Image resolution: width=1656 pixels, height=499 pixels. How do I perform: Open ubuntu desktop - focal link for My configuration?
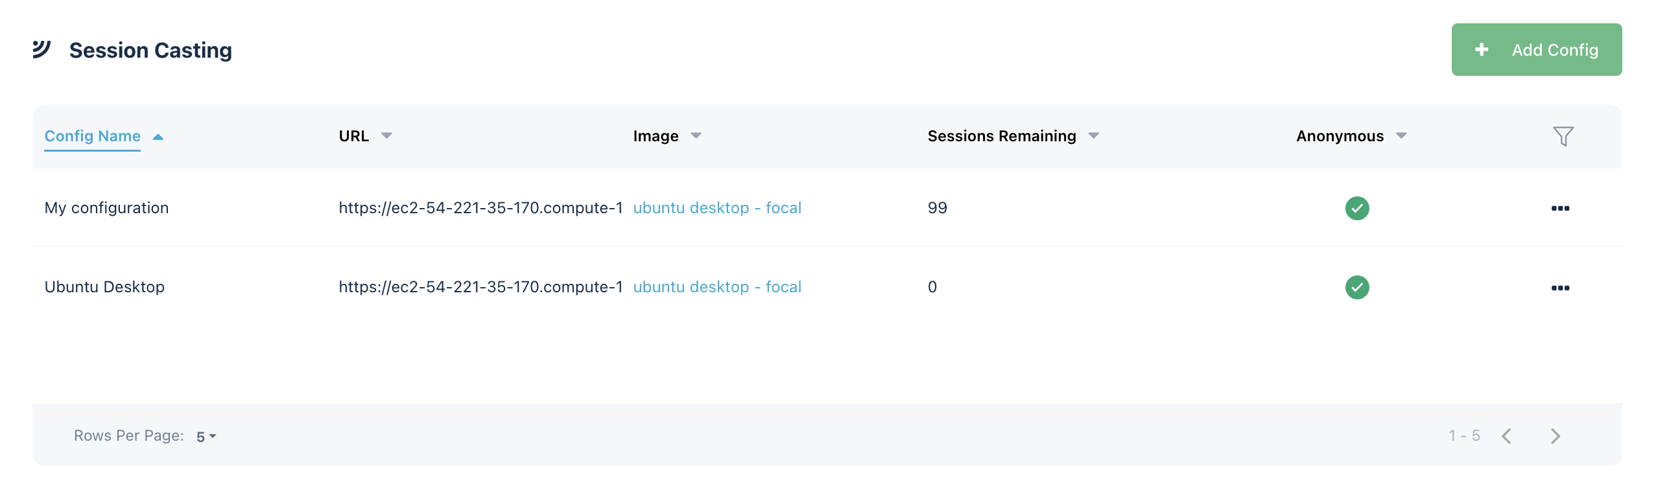(x=717, y=208)
